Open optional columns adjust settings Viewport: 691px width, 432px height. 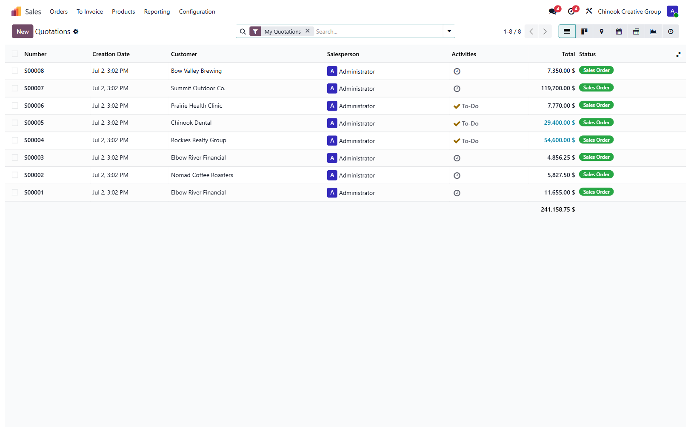coord(678,54)
